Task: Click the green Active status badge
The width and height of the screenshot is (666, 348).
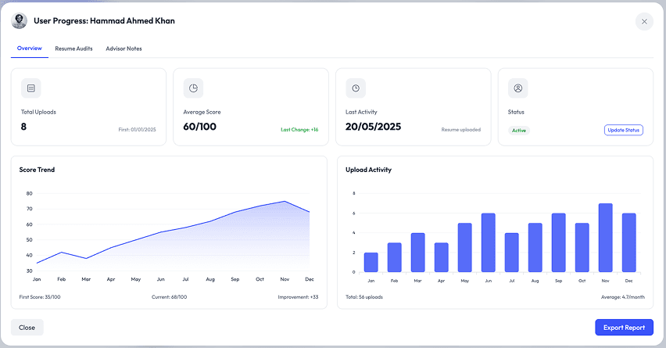Action: [519, 130]
